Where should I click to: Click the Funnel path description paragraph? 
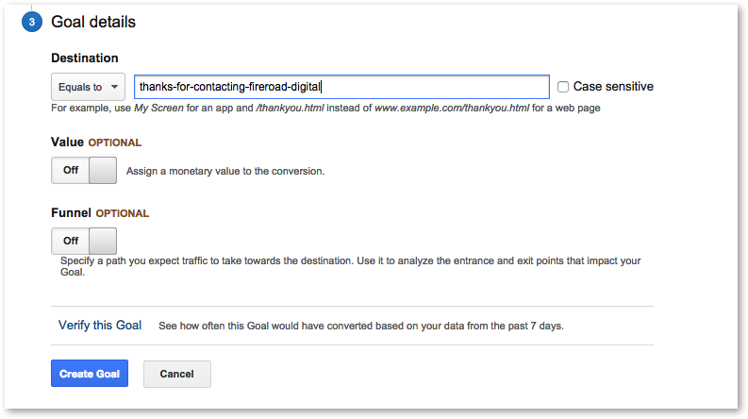(350, 266)
